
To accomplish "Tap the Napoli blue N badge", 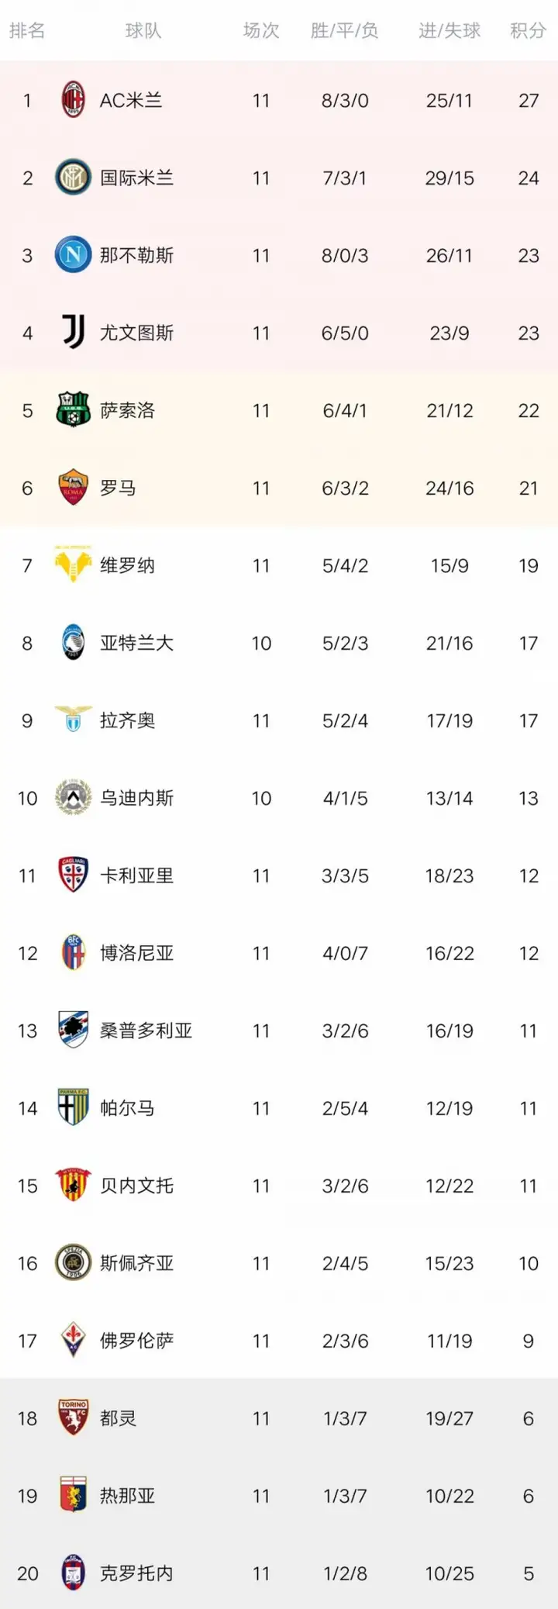I will pyautogui.click(x=73, y=255).
